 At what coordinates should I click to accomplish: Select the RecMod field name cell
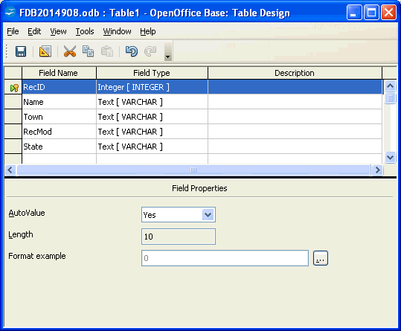click(59, 132)
